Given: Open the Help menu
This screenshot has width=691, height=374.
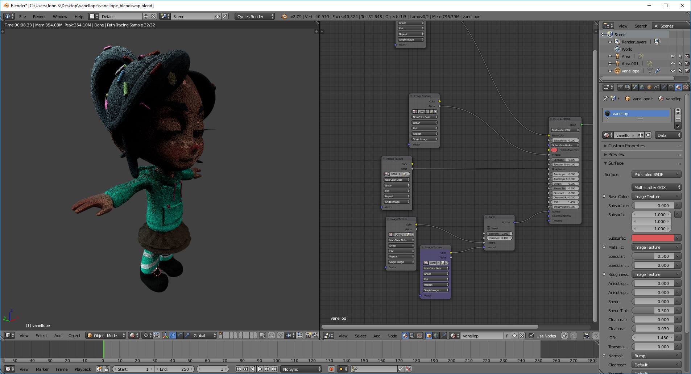Looking at the screenshot, I should tap(79, 17).
